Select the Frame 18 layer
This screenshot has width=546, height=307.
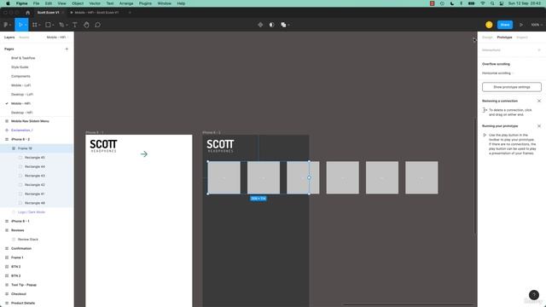click(x=25, y=148)
